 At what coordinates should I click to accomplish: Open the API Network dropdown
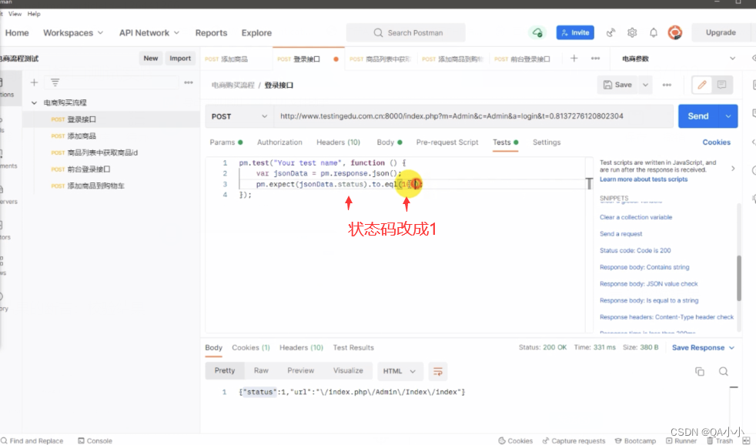tap(149, 33)
